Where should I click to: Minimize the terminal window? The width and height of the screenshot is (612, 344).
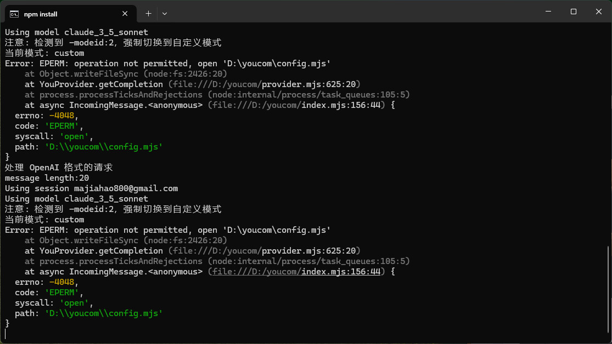(x=548, y=12)
